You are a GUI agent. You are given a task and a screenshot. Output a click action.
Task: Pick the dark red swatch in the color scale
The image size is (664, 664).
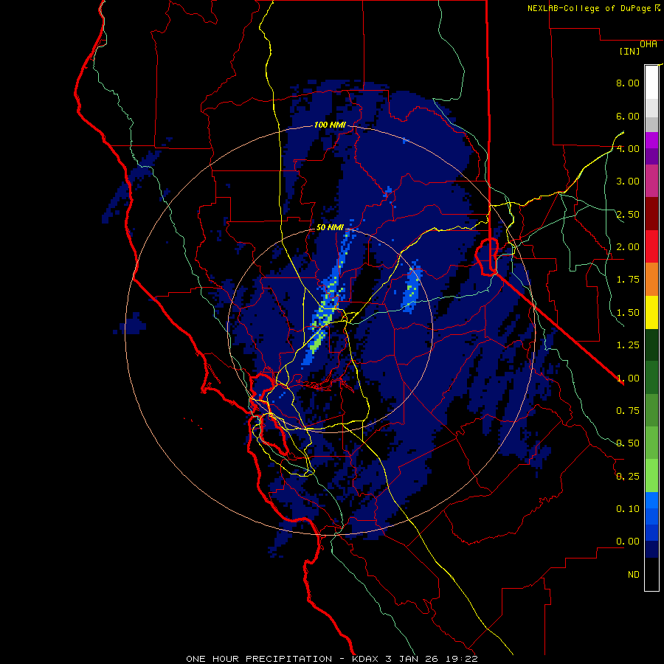point(651,214)
